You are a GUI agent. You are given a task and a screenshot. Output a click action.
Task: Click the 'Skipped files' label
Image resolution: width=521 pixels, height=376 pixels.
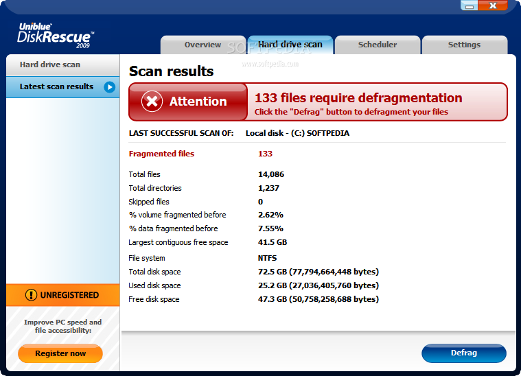[x=149, y=202]
